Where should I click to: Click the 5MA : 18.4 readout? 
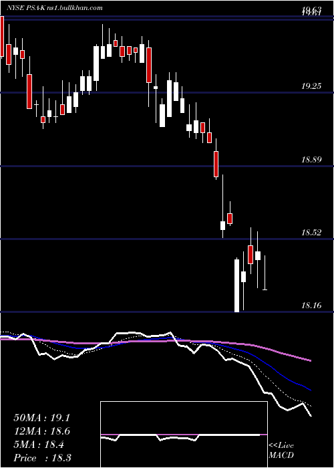point(39,445)
